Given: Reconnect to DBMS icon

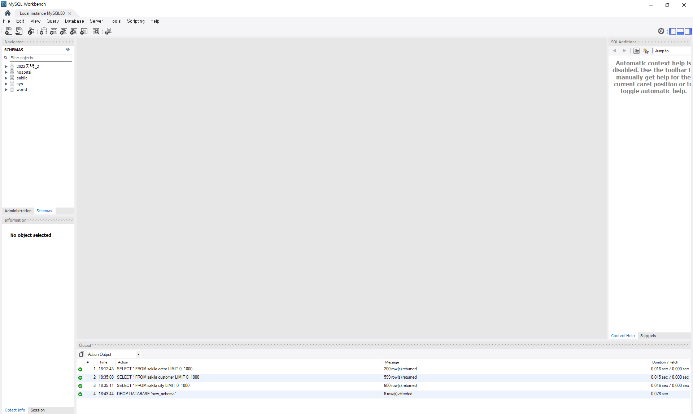Looking at the screenshot, I should click(x=108, y=31).
